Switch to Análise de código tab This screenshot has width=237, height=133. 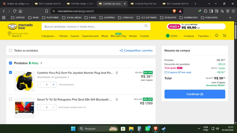coord(17,4)
